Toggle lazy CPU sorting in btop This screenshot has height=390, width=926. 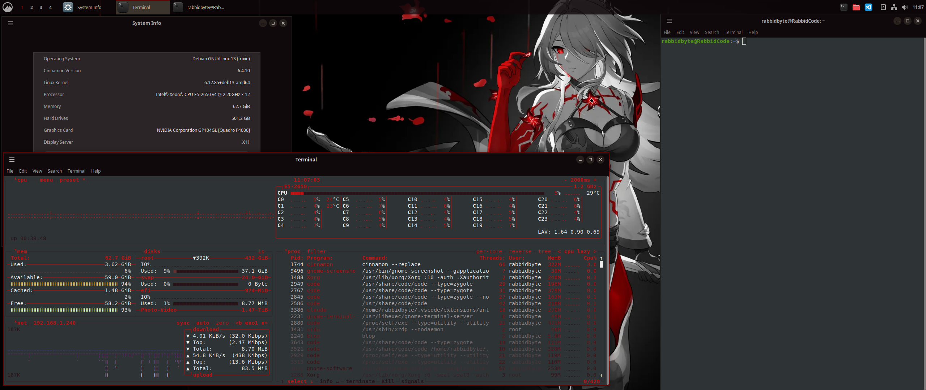click(583, 251)
